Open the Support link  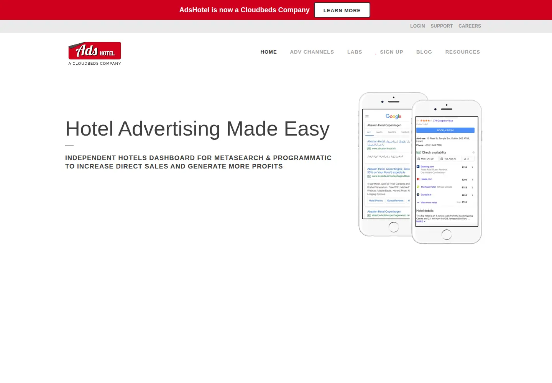pos(442,26)
